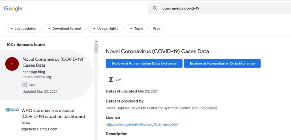
Task: Expand the Usage rights filter
Action: point(105,29)
